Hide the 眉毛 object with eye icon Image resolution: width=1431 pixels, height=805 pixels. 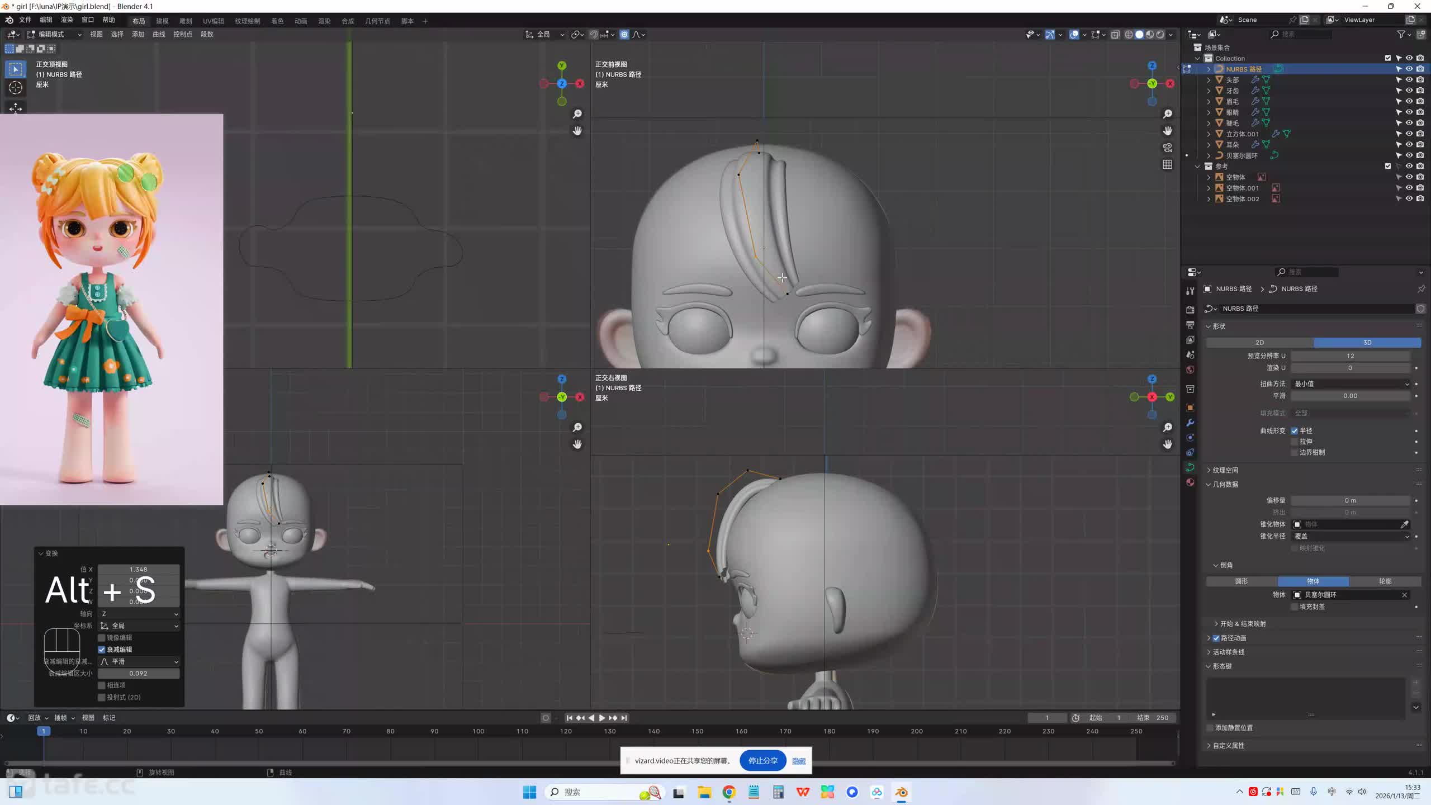coord(1409,101)
